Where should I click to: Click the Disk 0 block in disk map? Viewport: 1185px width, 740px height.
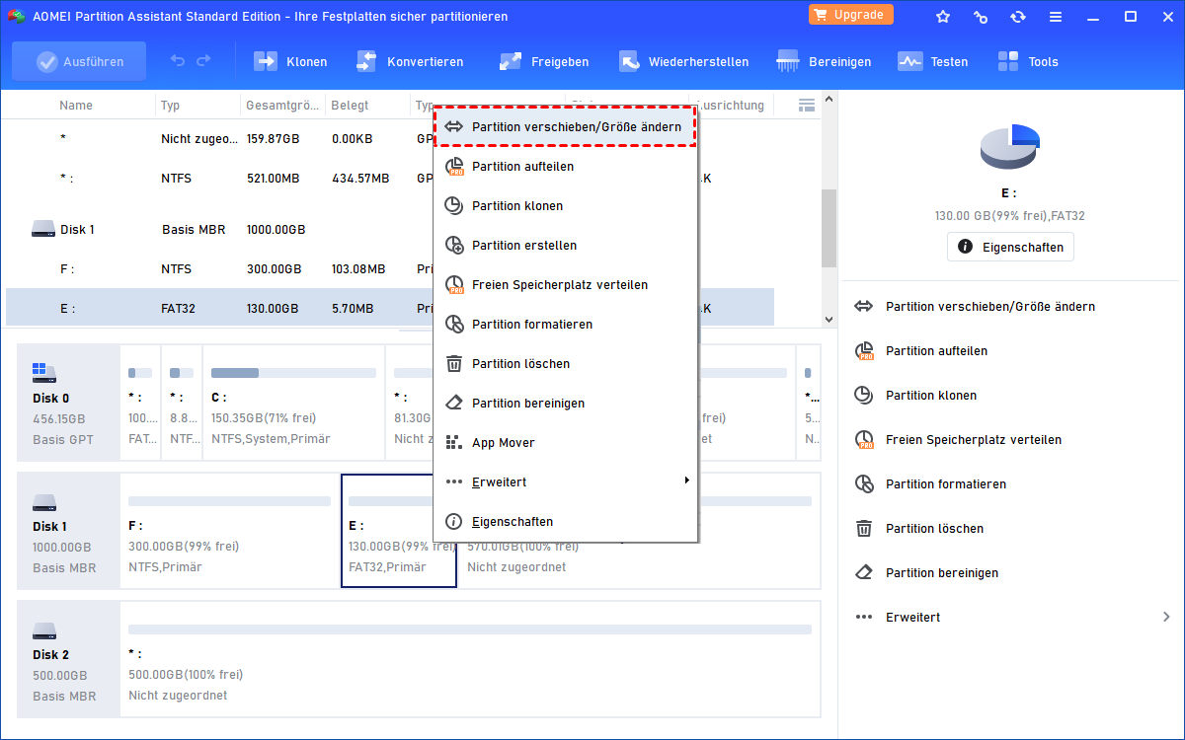coord(69,403)
